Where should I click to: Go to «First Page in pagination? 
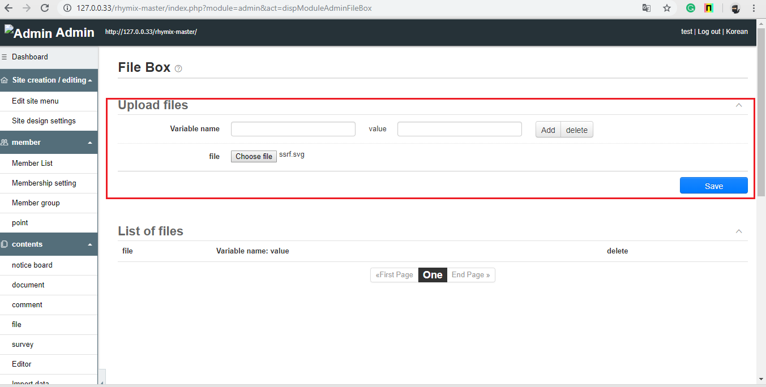(394, 275)
